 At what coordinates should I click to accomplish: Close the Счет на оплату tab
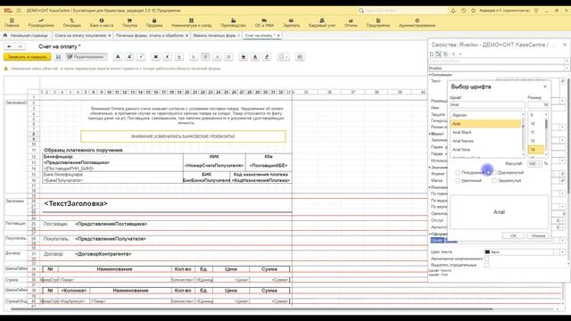278,36
